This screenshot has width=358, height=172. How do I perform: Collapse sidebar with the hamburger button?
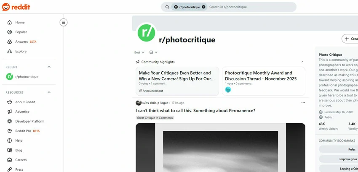pyautogui.click(x=64, y=22)
